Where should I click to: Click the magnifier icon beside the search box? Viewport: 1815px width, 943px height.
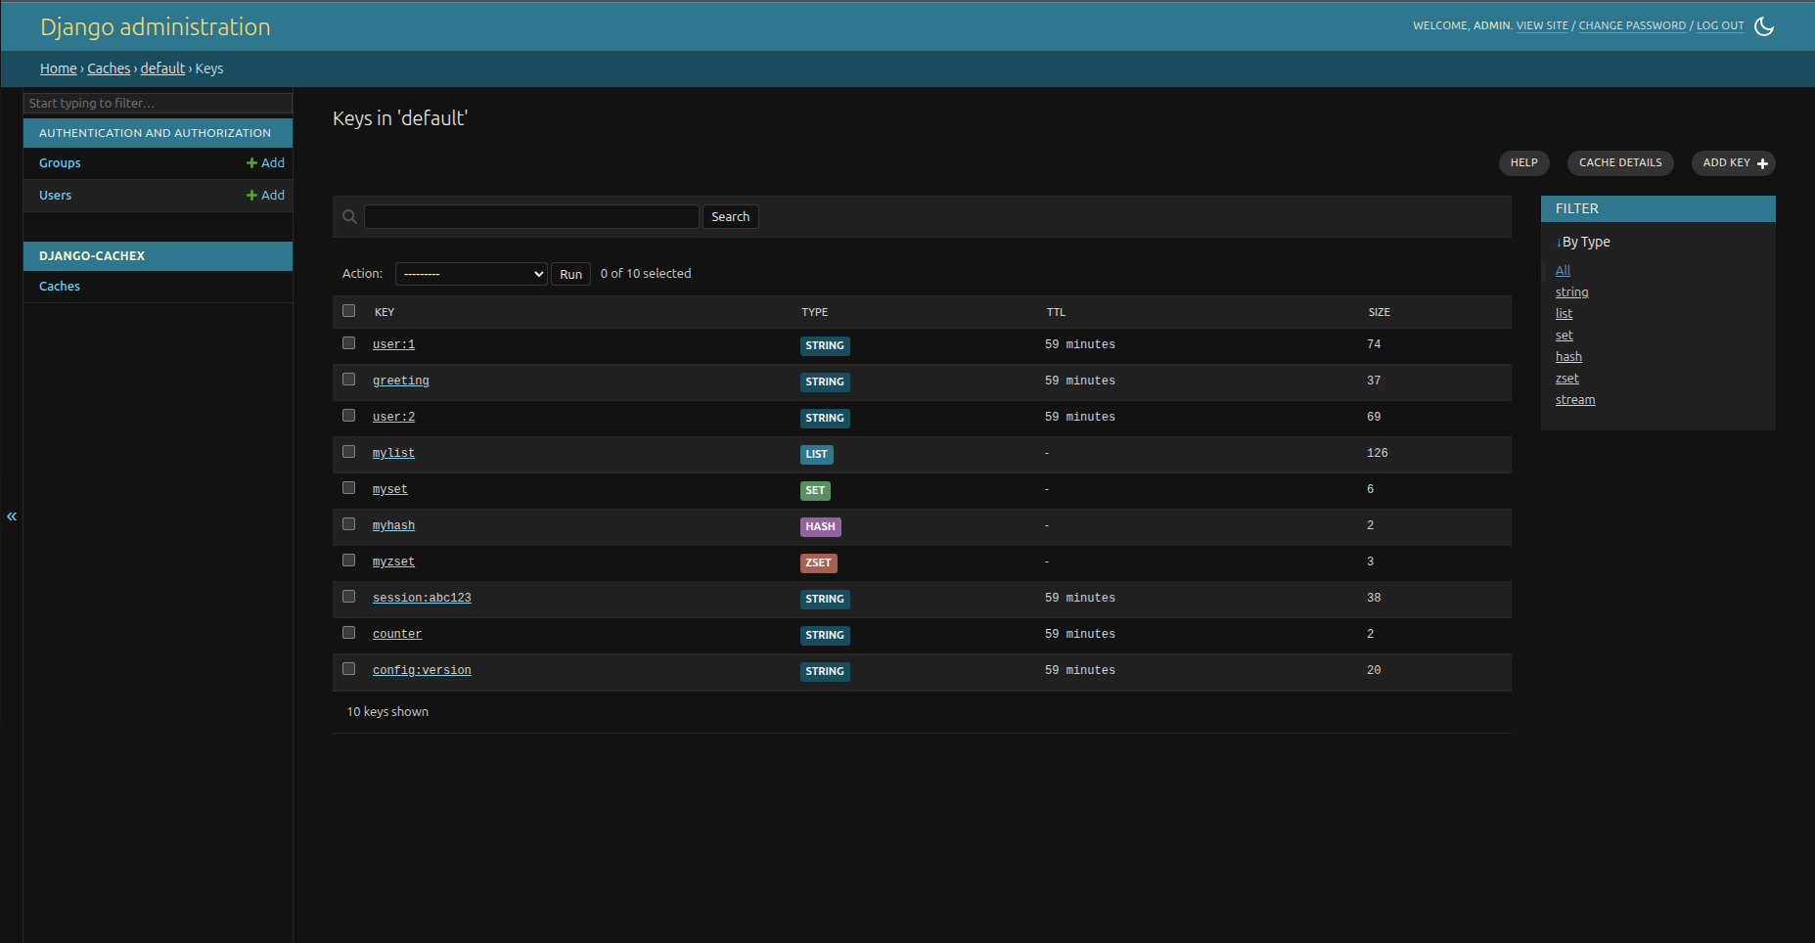(349, 217)
